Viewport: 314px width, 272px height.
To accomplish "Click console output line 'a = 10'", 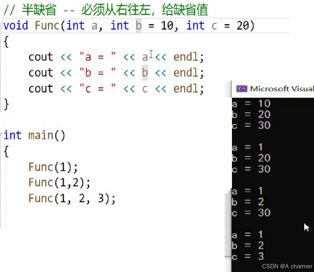I will (x=251, y=104).
